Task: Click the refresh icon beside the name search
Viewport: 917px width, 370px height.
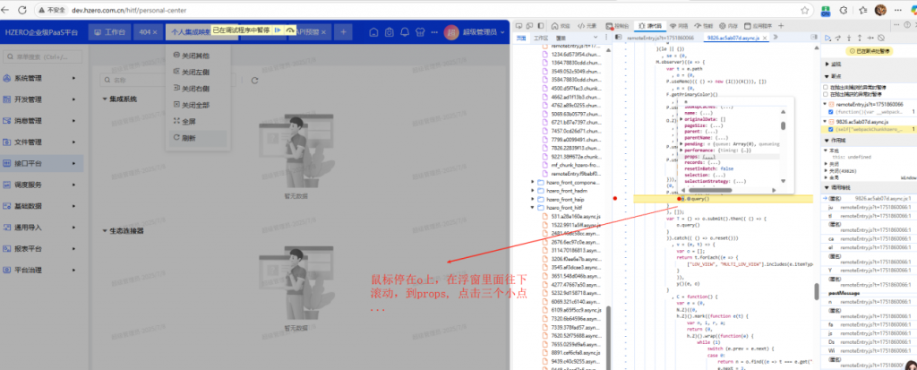Action: pos(254,80)
